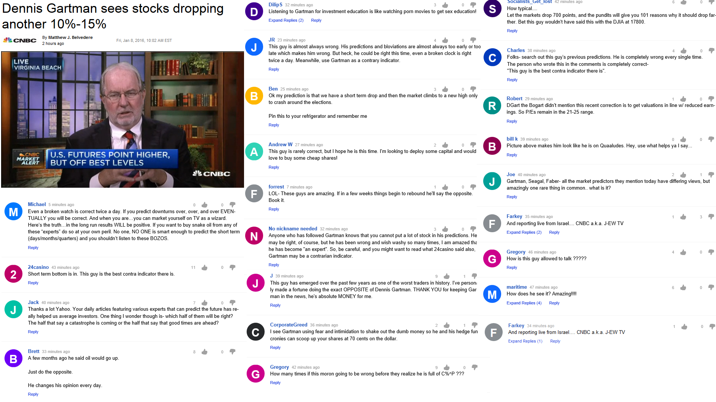Reply to Andrew W's comment
The height and width of the screenshot is (402, 716).
tap(274, 167)
